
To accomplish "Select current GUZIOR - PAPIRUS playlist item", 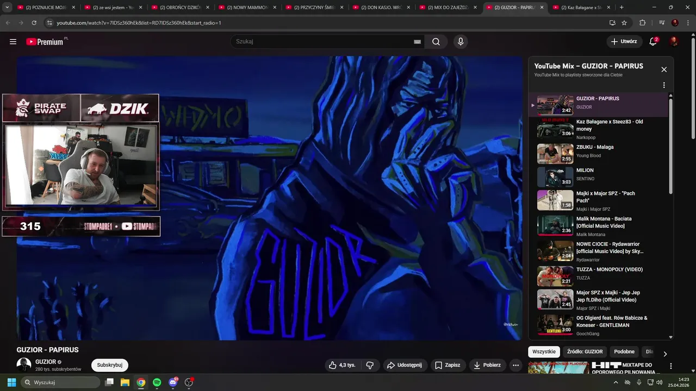I will coord(598,105).
